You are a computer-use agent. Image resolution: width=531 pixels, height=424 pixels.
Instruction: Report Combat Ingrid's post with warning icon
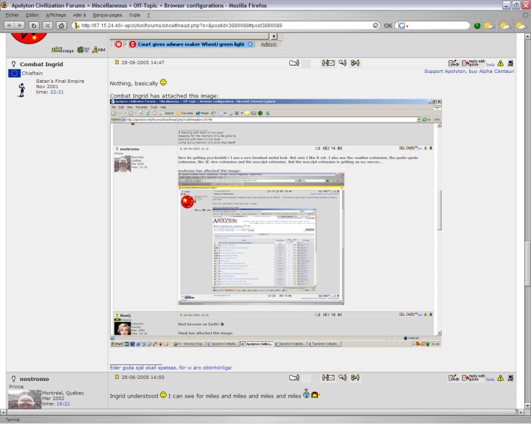[x=500, y=63]
